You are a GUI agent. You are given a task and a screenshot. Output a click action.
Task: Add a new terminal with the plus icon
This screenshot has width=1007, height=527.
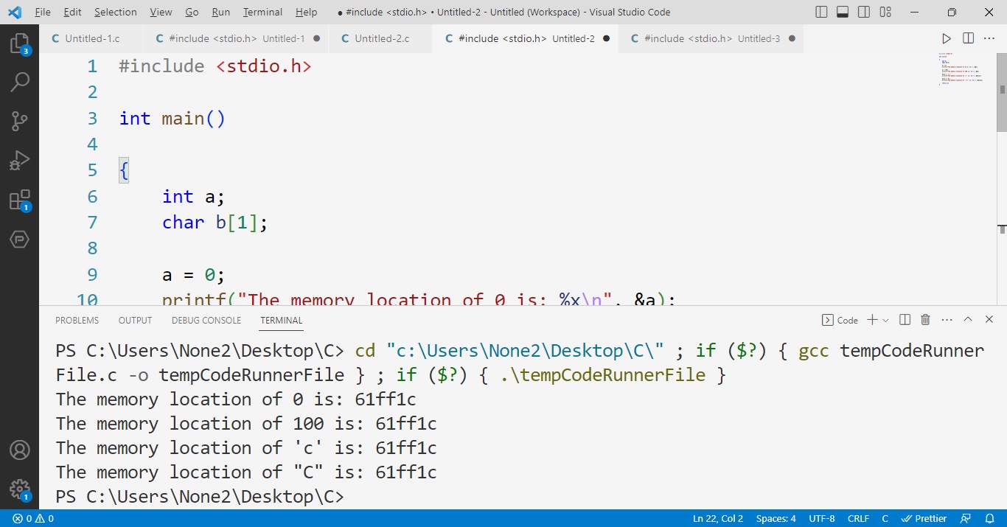[872, 320]
